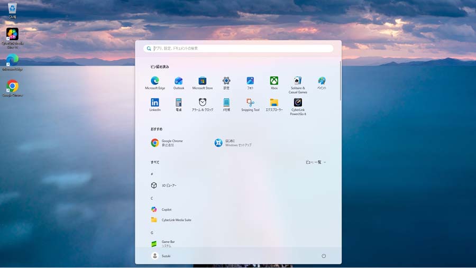Screen dimensions: 476x268
Task: Open the Suzuki user account menu
Action: coord(161,256)
